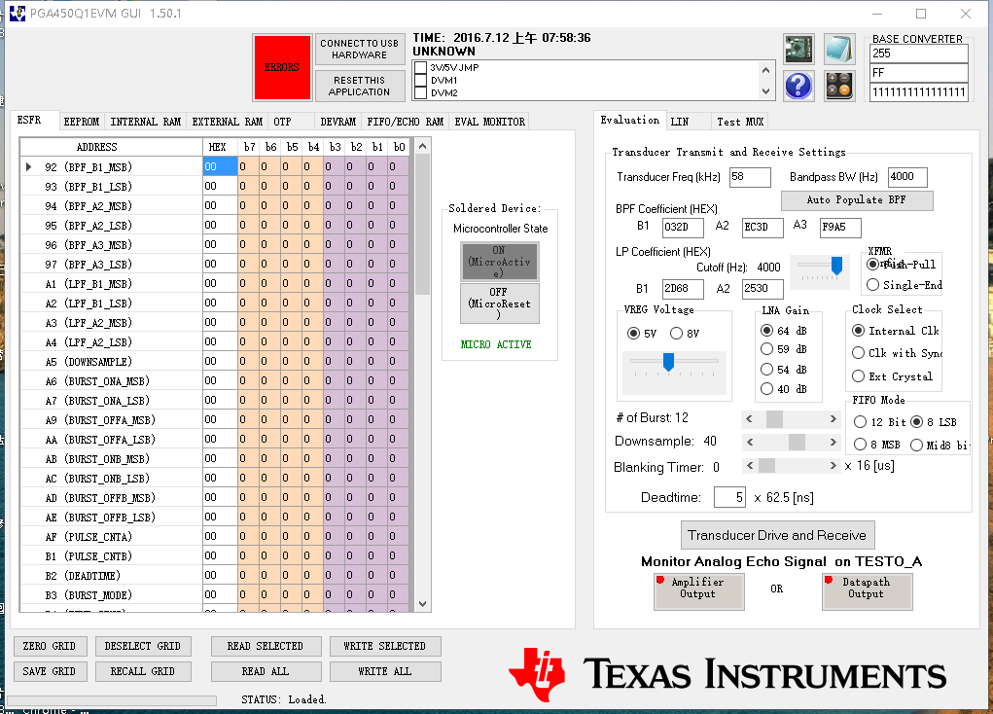This screenshot has height=714, width=993.
Task: Switch to the OTP tab
Action: (x=292, y=122)
